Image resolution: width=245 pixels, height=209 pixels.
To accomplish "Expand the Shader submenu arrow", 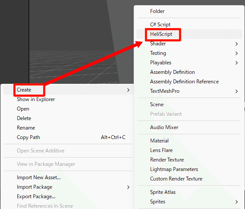I will click(236, 44).
